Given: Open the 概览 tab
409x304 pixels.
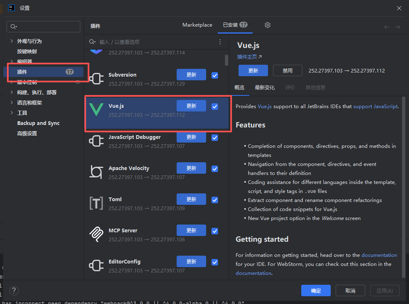Looking at the screenshot, I should click(239, 88).
